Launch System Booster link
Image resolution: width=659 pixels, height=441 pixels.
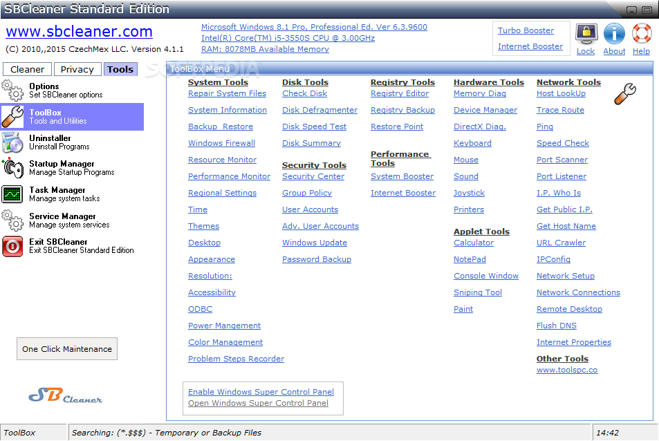402,176
